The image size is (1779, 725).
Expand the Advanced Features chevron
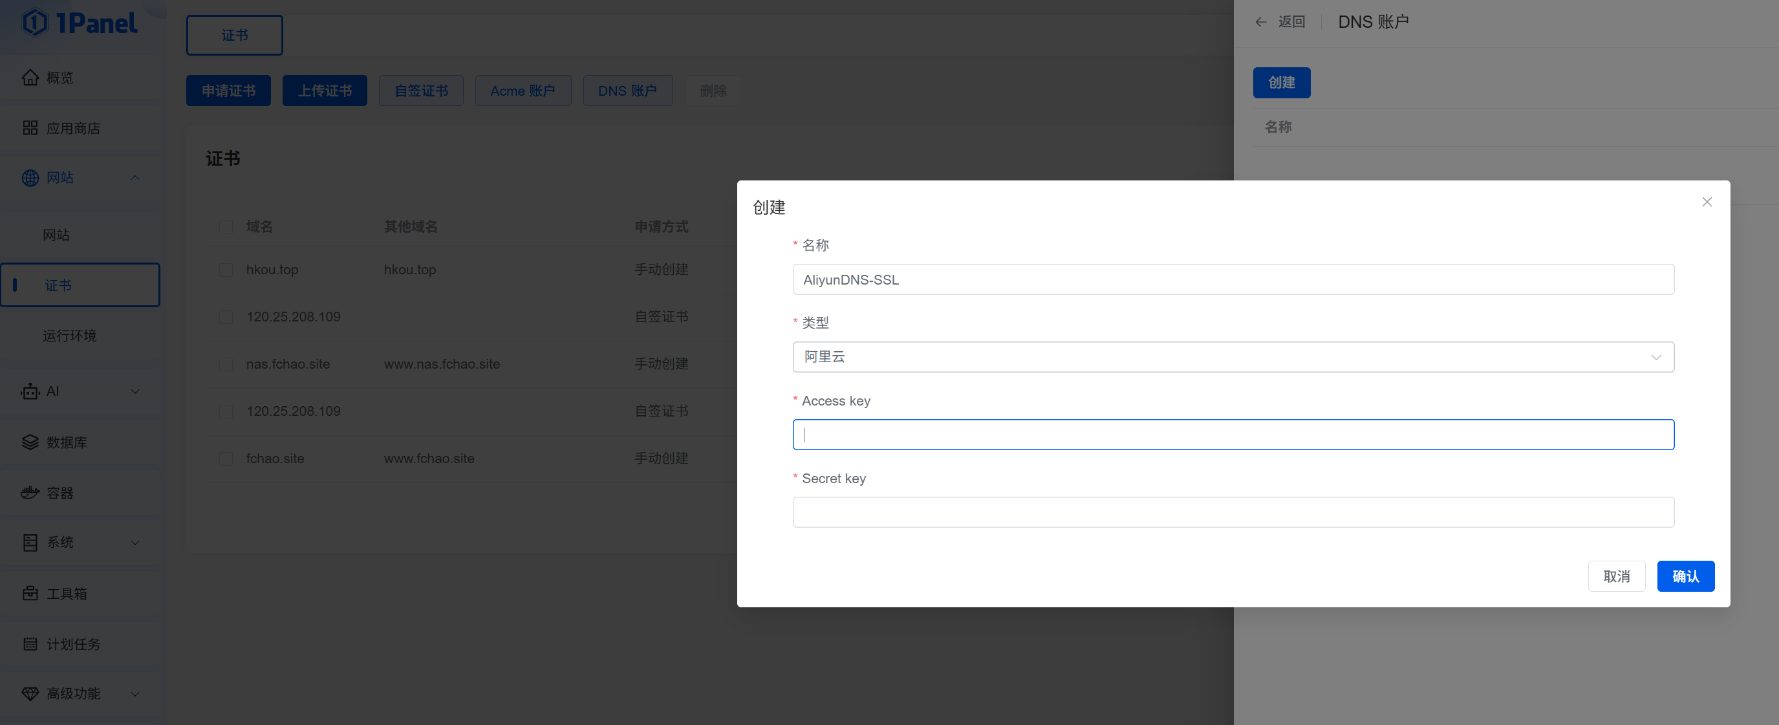(135, 694)
